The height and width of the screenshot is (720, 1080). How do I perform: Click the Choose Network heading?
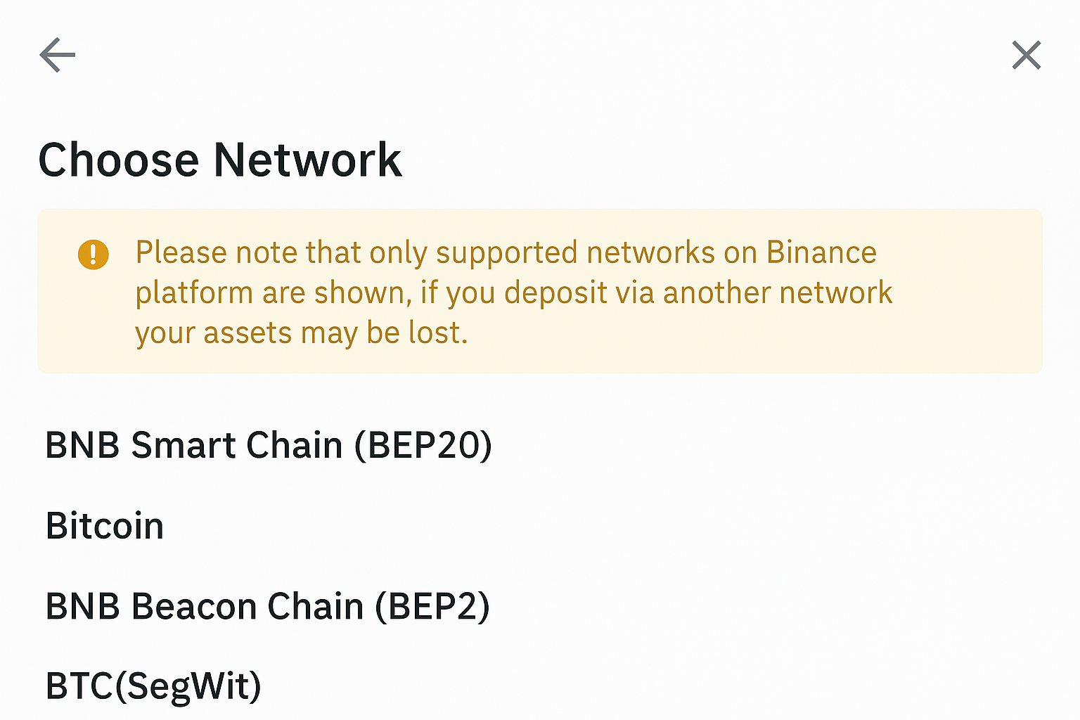[x=220, y=160]
